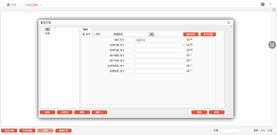Screen dimensions: 277x135
Task: Open operator dropdown for 业务员姓名
Action: click(127, 66)
